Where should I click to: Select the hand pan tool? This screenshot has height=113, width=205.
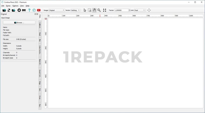click(x=94, y=10)
